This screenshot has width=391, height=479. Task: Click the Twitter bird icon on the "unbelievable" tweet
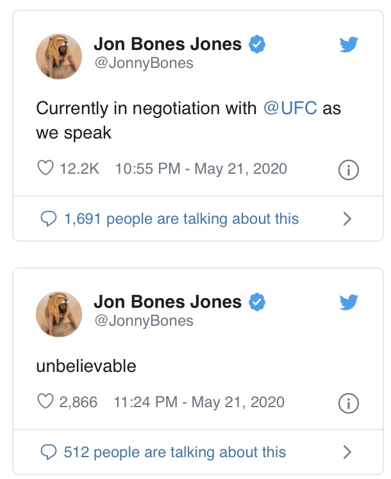349,303
